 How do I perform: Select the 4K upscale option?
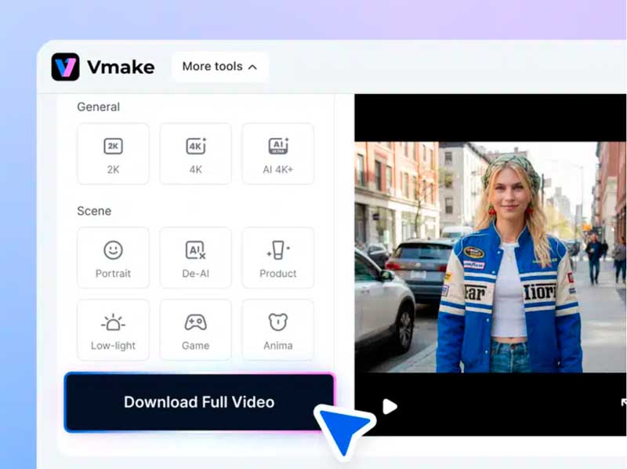195,154
